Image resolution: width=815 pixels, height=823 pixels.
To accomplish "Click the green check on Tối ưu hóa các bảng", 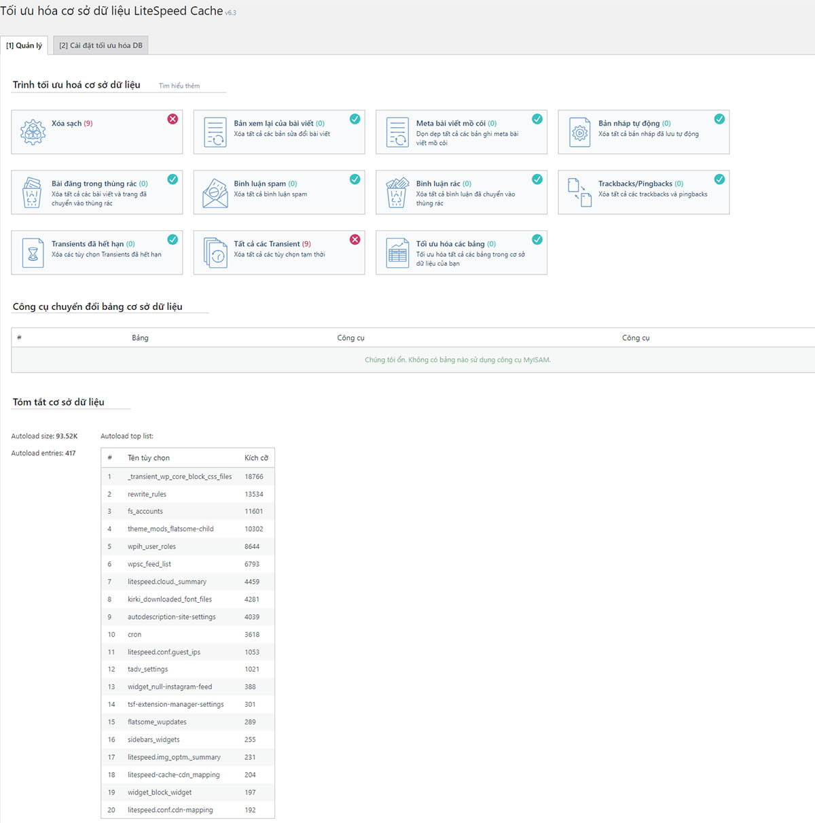I will 537,239.
